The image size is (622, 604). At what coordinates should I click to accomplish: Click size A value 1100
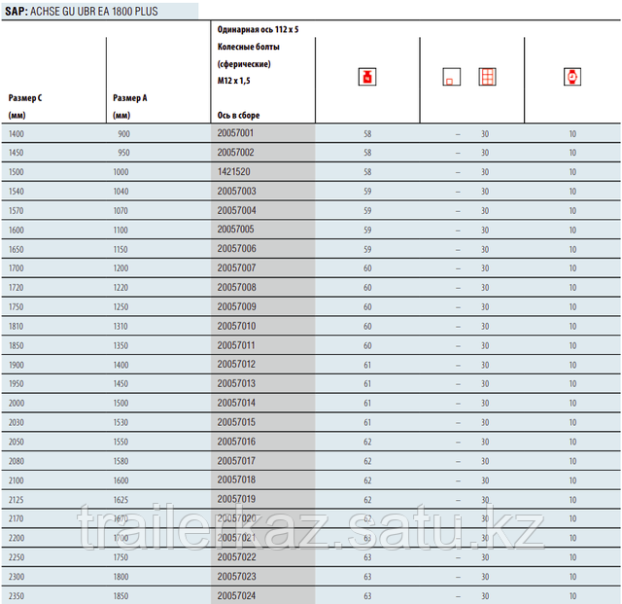click(121, 230)
